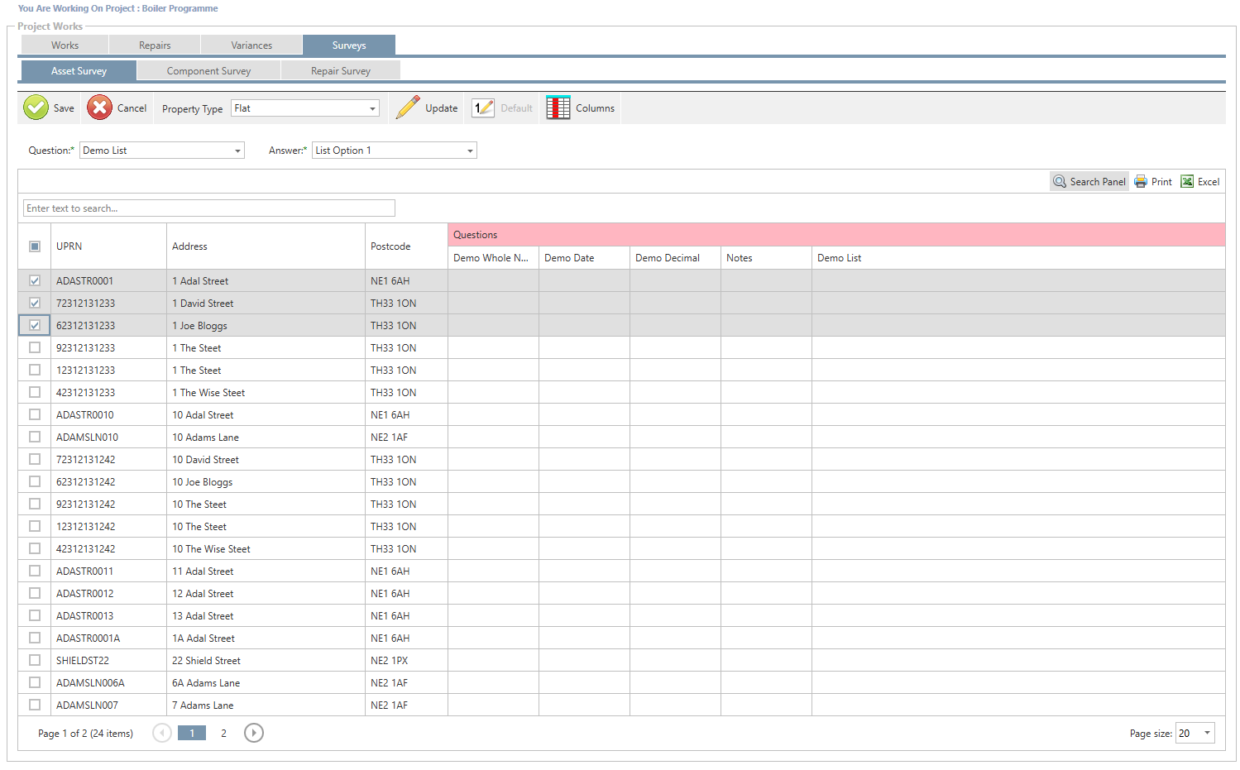Open the Answer dropdown list
Screen dimensions: 1240x770
pyautogui.click(x=470, y=151)
